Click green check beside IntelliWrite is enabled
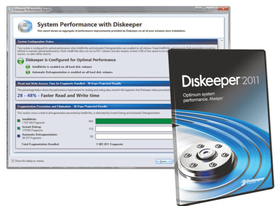The image size is (275, 206). click(27, 67)
